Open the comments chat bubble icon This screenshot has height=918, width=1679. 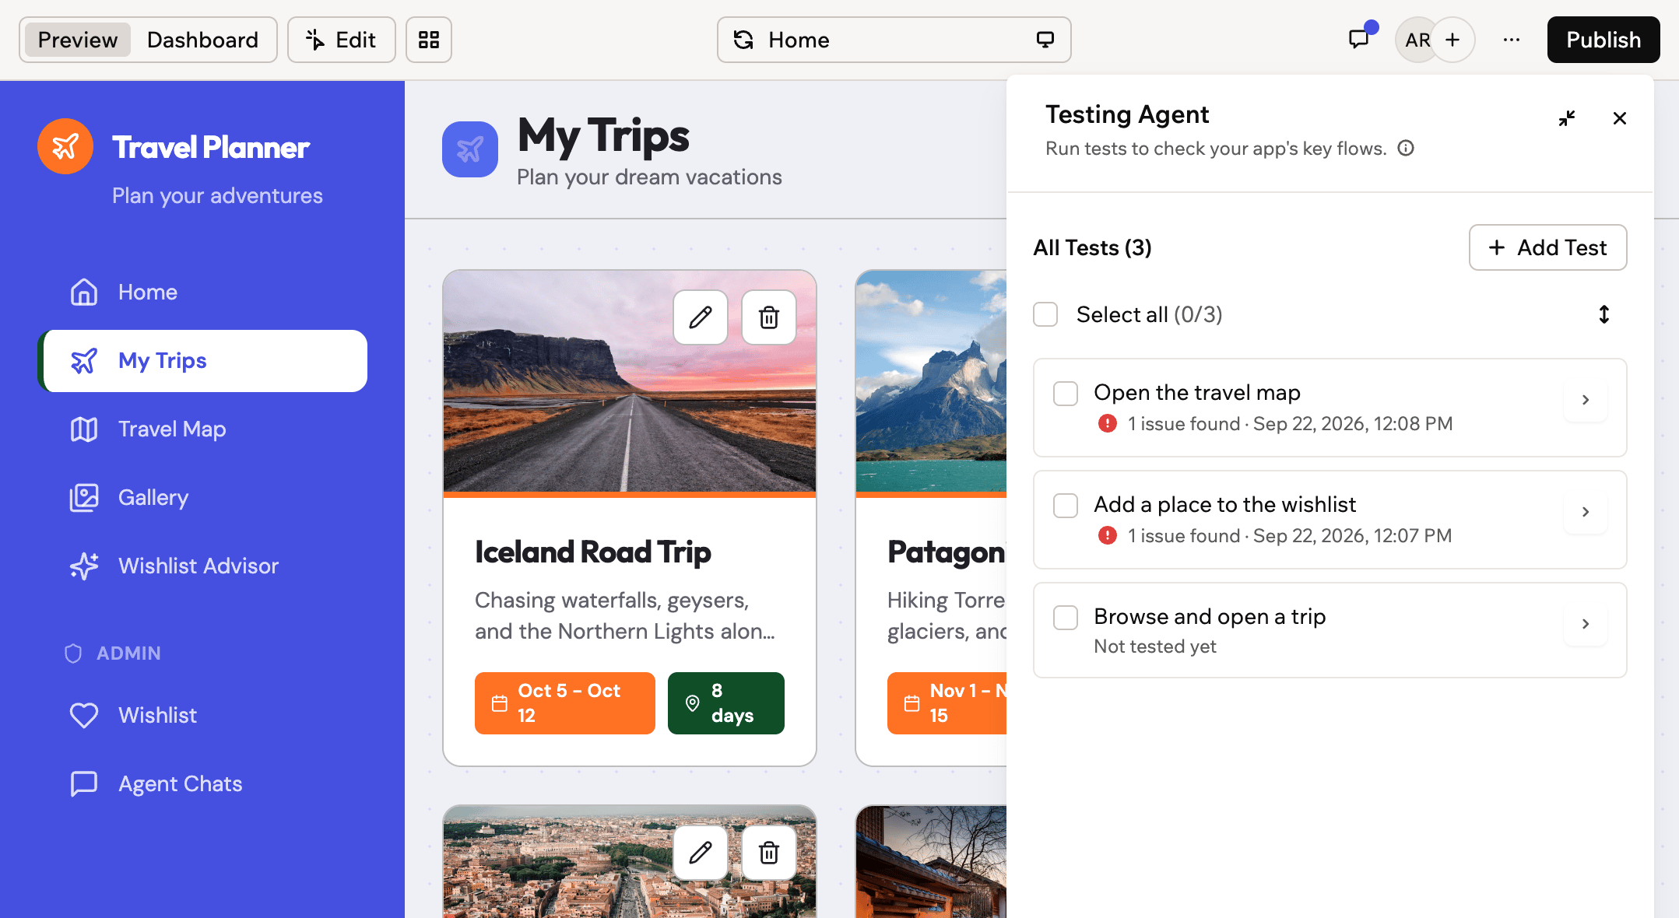1359,39
